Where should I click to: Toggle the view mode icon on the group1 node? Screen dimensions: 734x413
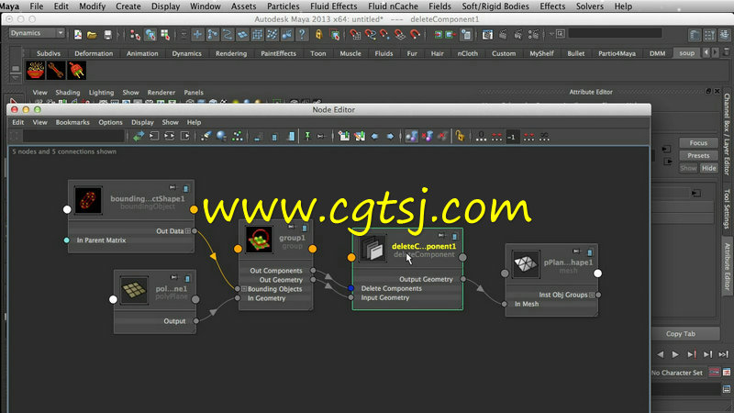click(x=305, y=228)
